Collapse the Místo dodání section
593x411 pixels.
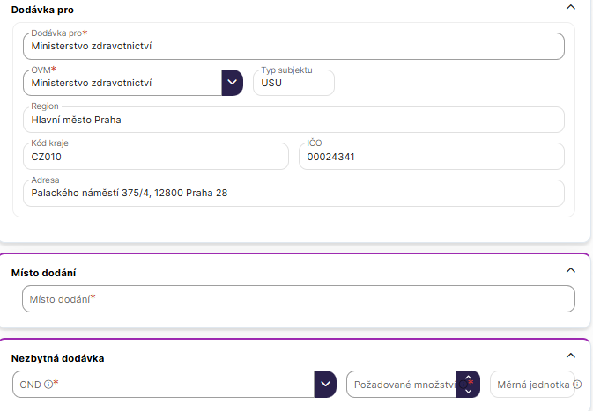pyautogui.click(x=570, y=270)
